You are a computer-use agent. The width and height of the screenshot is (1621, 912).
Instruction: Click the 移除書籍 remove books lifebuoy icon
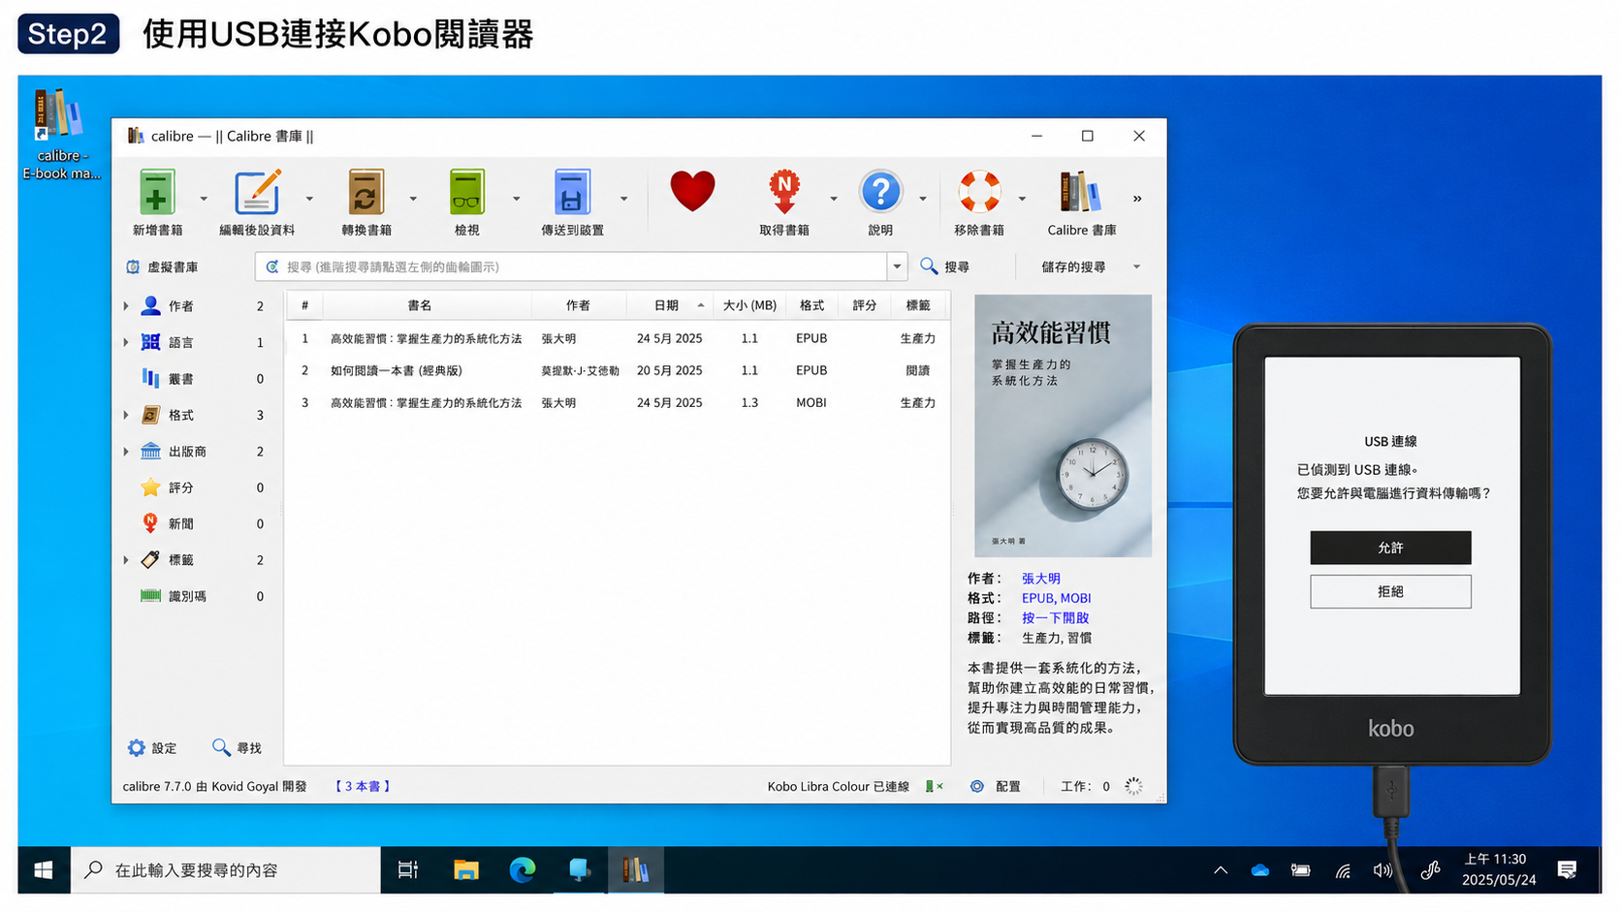click(x=979, y=192)
